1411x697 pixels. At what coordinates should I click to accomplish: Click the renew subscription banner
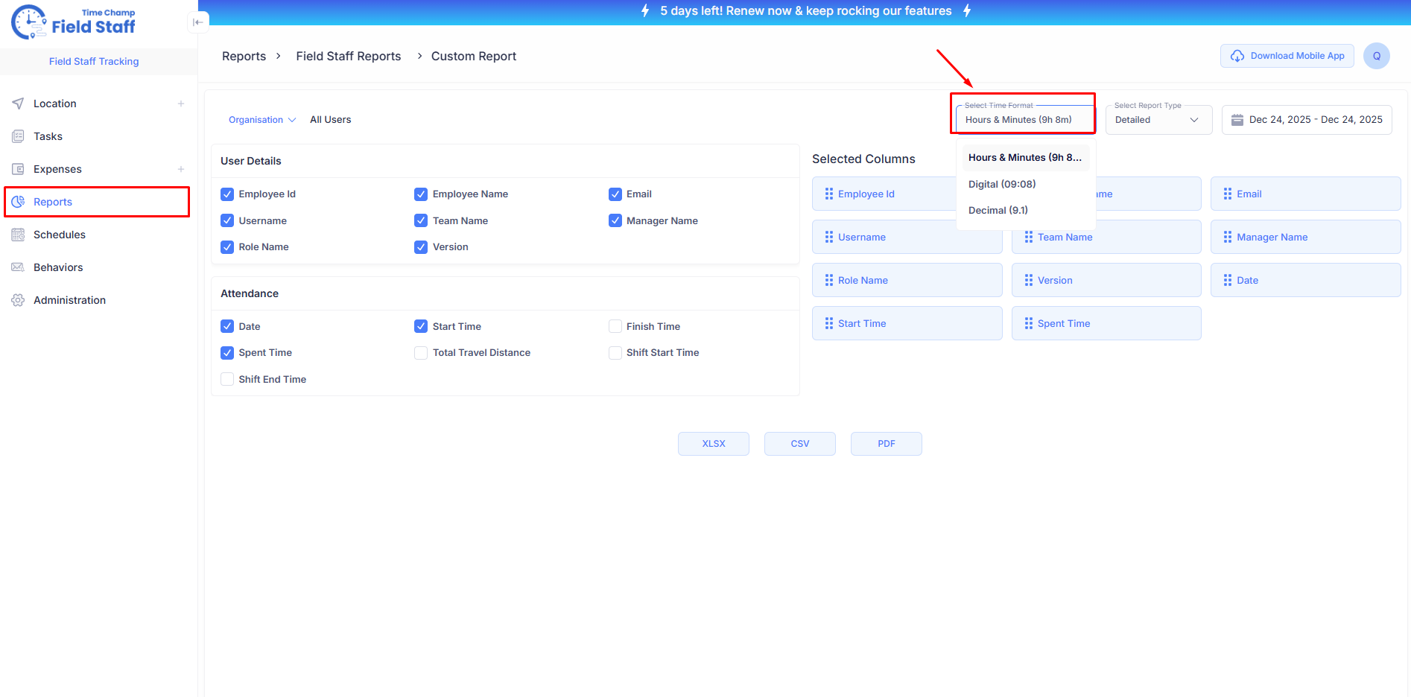pyautogui.click(x=805, y=11)
